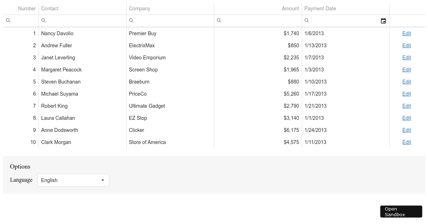Edit the Steven Buchanan row

coord(407,82)
